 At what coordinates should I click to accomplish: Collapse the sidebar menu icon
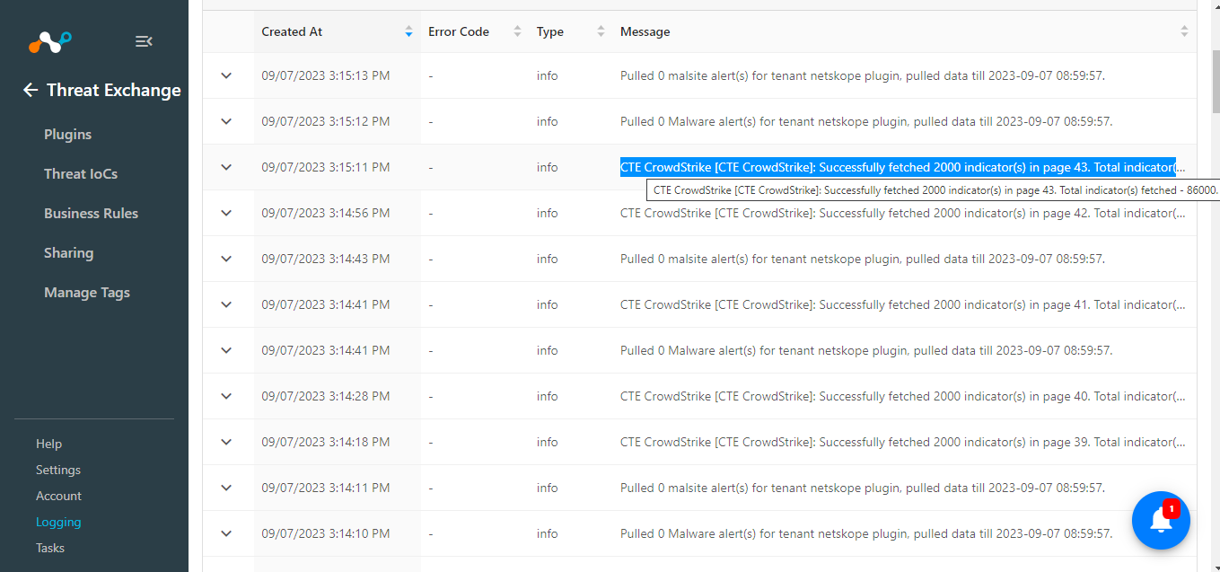(144, 41)
